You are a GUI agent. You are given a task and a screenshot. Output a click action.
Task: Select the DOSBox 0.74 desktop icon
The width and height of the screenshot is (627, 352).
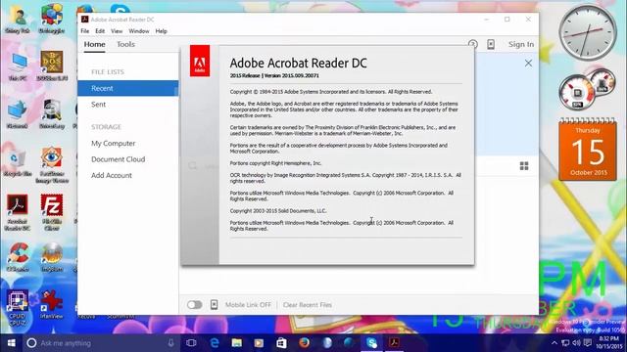tap(52, 66)
